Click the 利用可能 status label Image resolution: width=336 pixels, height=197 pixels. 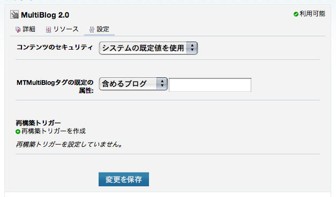click(x=312, y=14)
